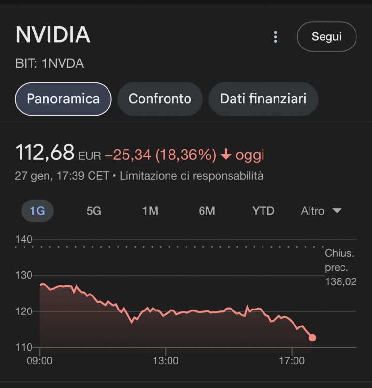Select the Panoramica tab
Screen dimensions: 372x388
click(63, 99)
